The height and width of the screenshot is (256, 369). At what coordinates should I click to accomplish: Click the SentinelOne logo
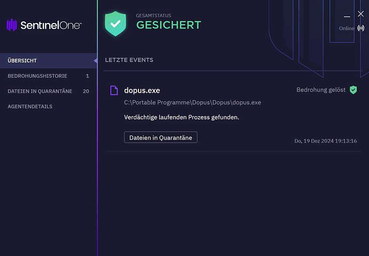pos(44,25)
